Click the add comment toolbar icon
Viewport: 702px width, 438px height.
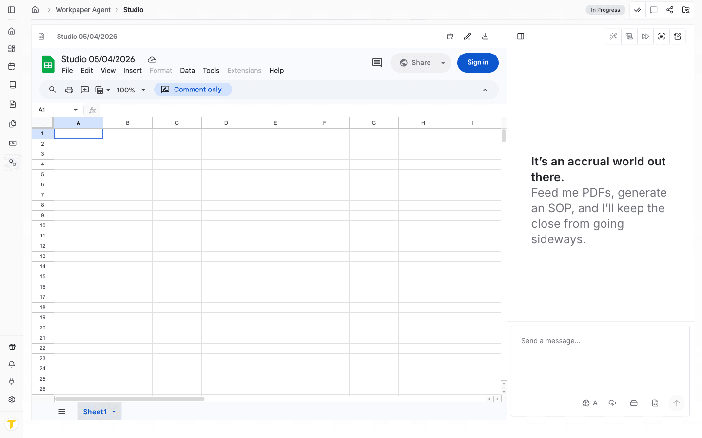[x=85, y=90]
